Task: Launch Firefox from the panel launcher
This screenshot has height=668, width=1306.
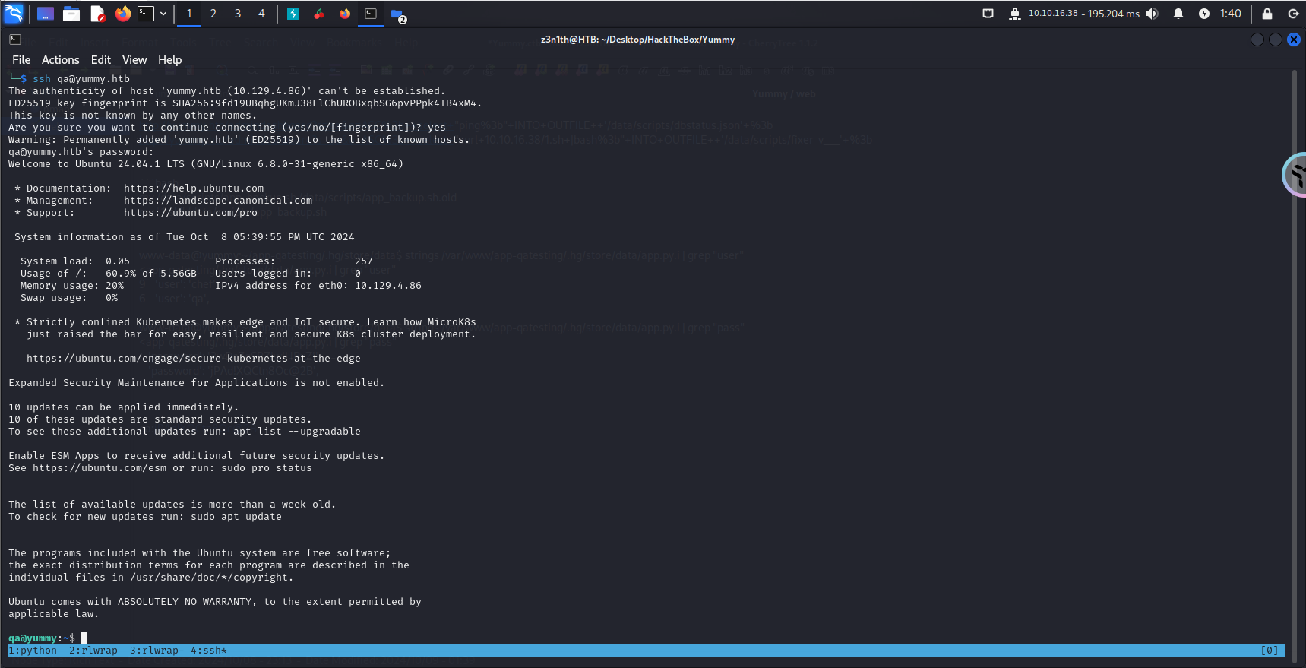Action: coord(122,14)
